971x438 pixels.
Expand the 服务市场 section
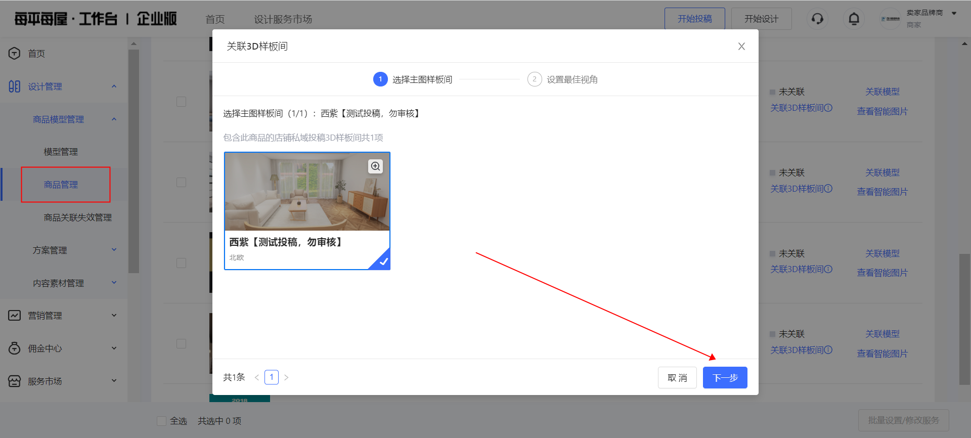coord(114,381)
